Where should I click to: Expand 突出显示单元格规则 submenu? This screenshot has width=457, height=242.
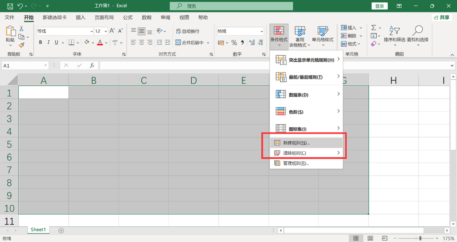307,60
